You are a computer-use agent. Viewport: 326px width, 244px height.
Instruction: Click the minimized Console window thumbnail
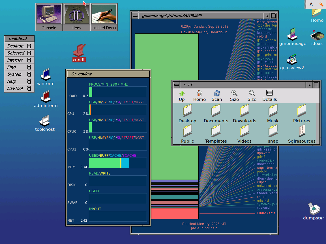(x=49, y=14)
